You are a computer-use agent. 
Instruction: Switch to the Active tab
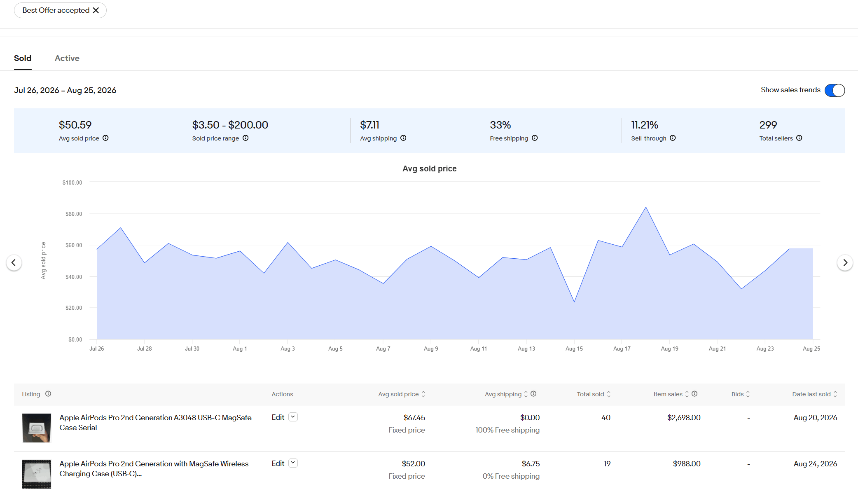[67, 58]
